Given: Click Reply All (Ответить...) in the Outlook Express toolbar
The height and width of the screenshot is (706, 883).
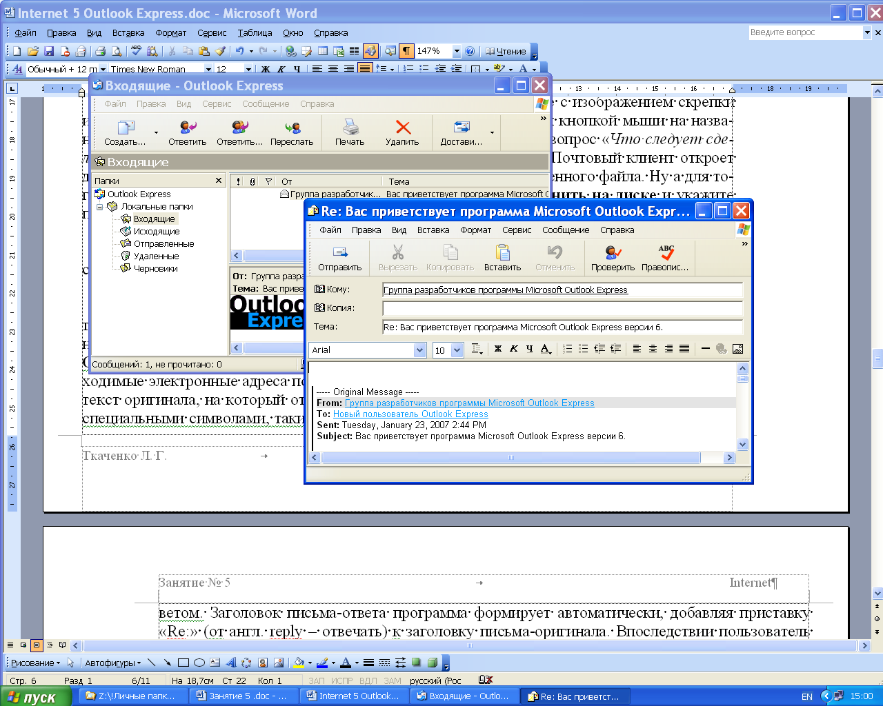Looking at the screenshot, I should tap(240, 132).
